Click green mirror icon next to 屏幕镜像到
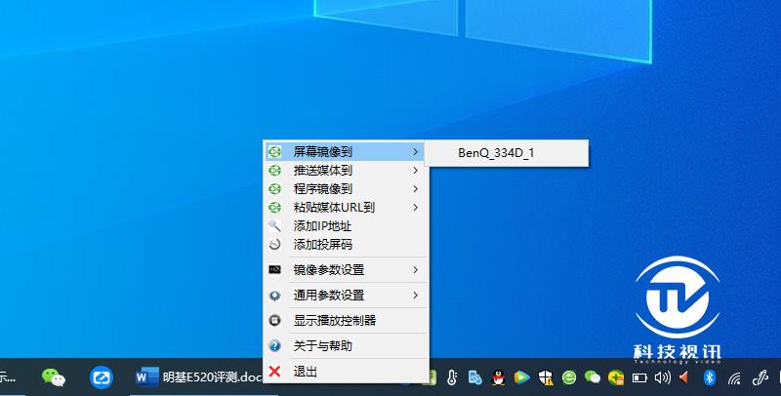This screenshot has height=396, width=781. [275, 152]
